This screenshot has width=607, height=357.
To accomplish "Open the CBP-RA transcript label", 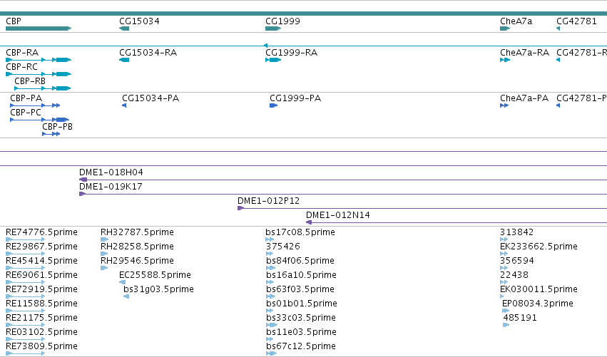I will click(x=22, y=53).
